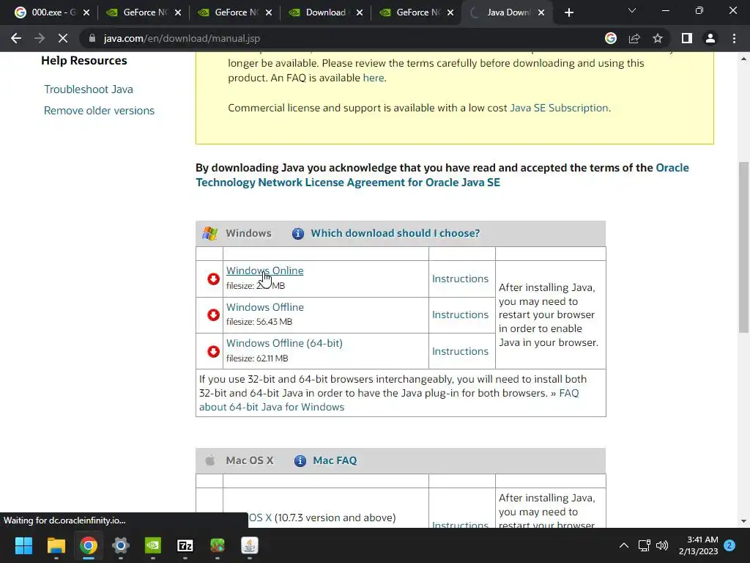Download Windows Offline (64-bit) installer
This screenshot has width=750, height=563.
(284, 343)
